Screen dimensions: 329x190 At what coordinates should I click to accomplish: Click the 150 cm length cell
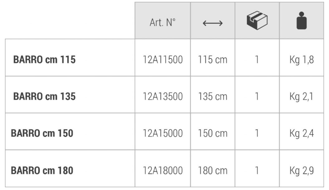213,133
